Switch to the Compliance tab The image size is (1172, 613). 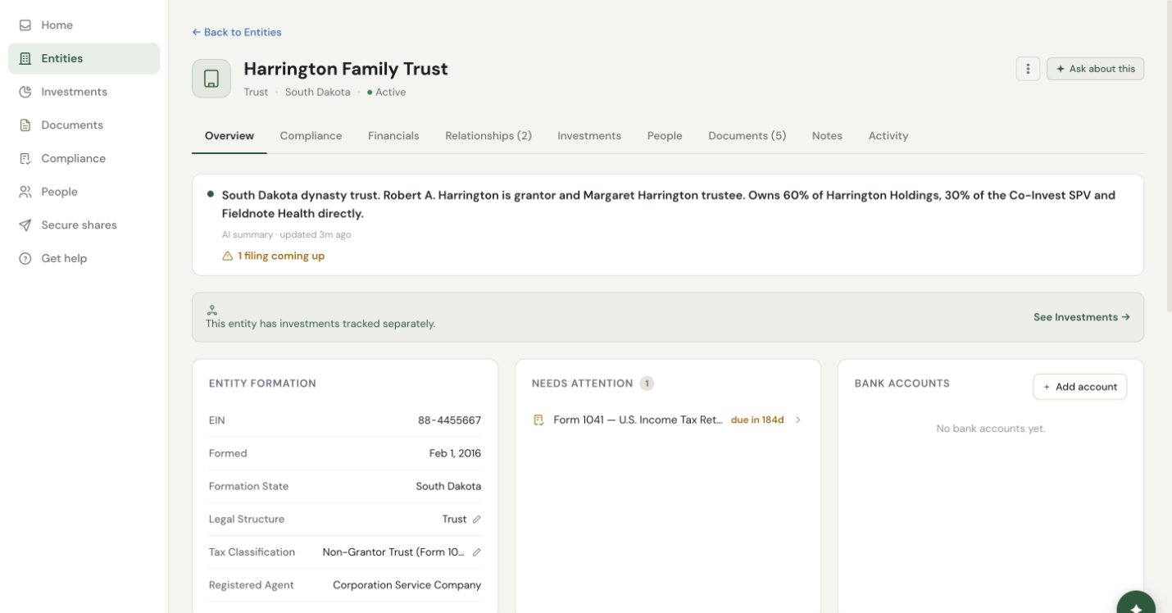click(x=311, y=136)
